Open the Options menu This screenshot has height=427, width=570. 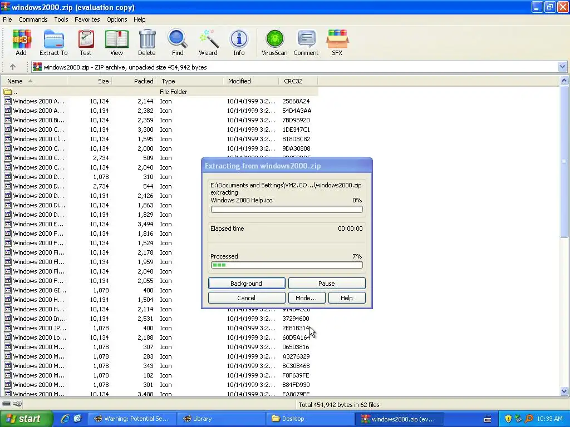[x=117, y=19]
